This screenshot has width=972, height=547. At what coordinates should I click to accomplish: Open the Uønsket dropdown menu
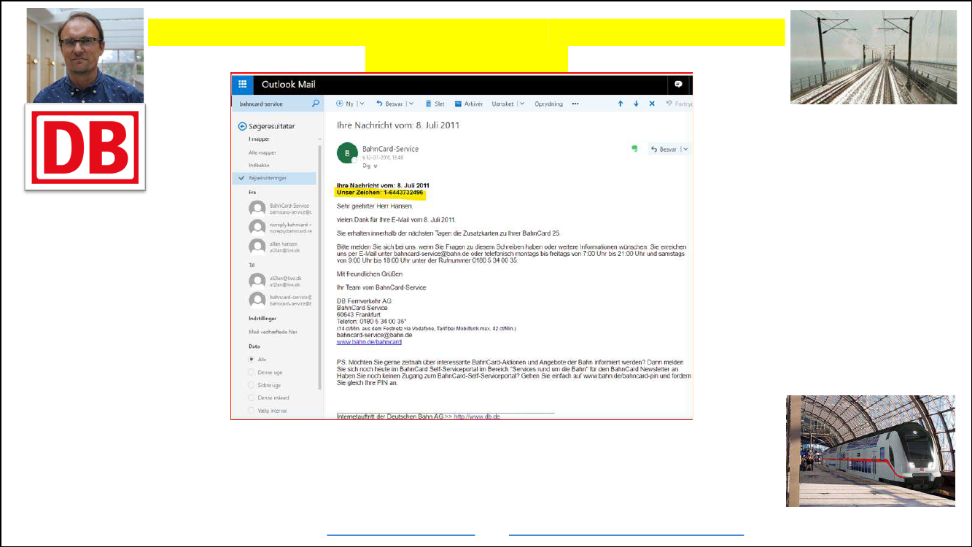(522, 104)
